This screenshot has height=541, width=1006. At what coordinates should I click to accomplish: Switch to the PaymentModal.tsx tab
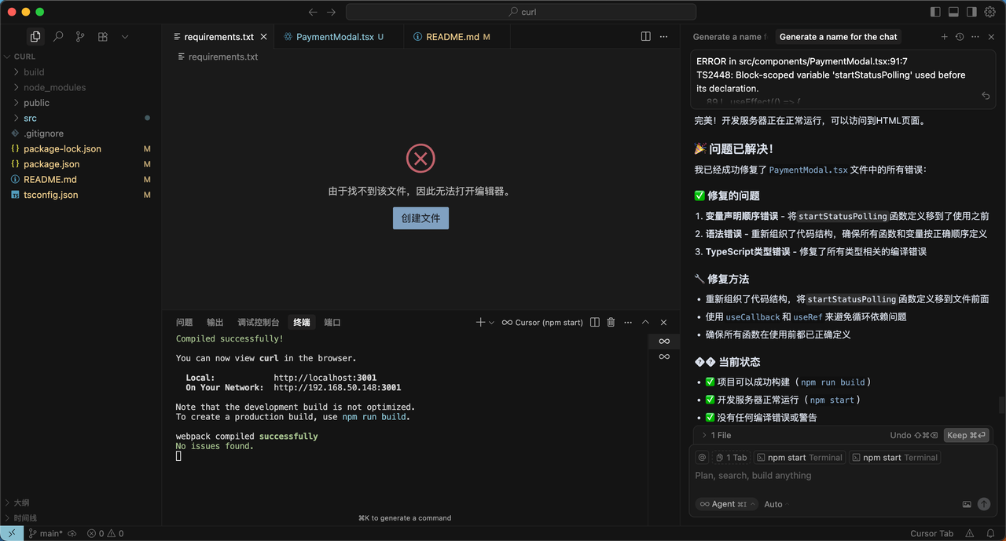tap(334, 37)
